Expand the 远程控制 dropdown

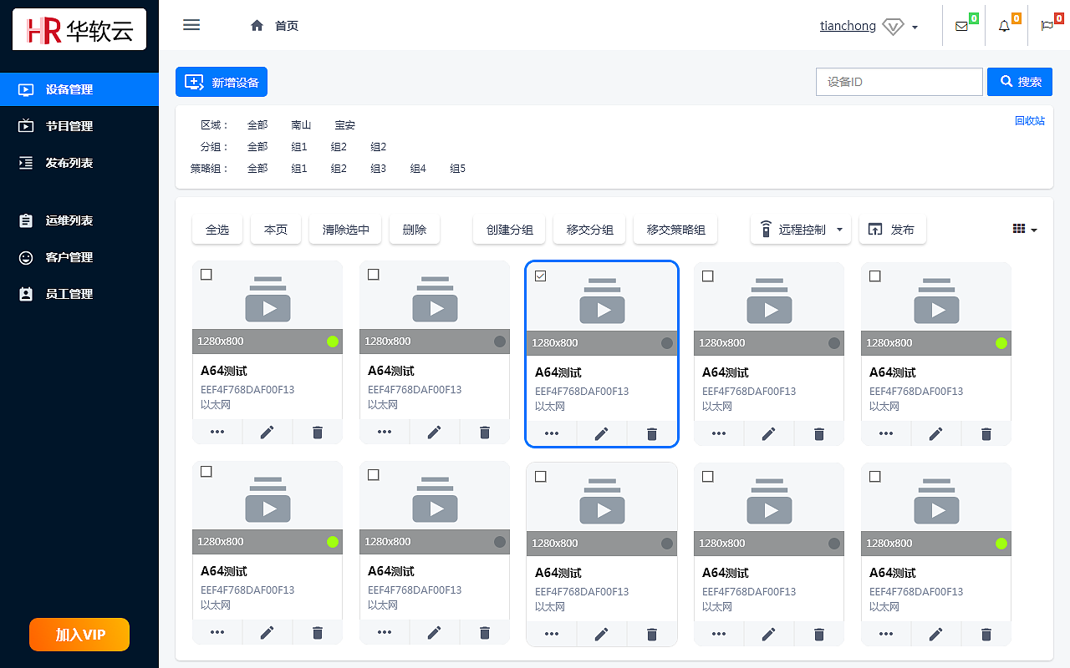(x=801, y=230)
